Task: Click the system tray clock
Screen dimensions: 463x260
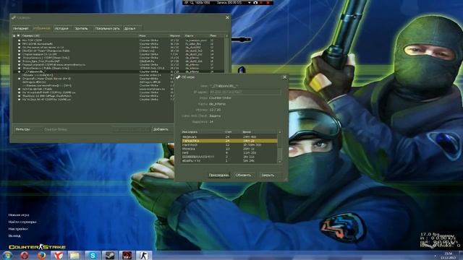Action: 449,256
